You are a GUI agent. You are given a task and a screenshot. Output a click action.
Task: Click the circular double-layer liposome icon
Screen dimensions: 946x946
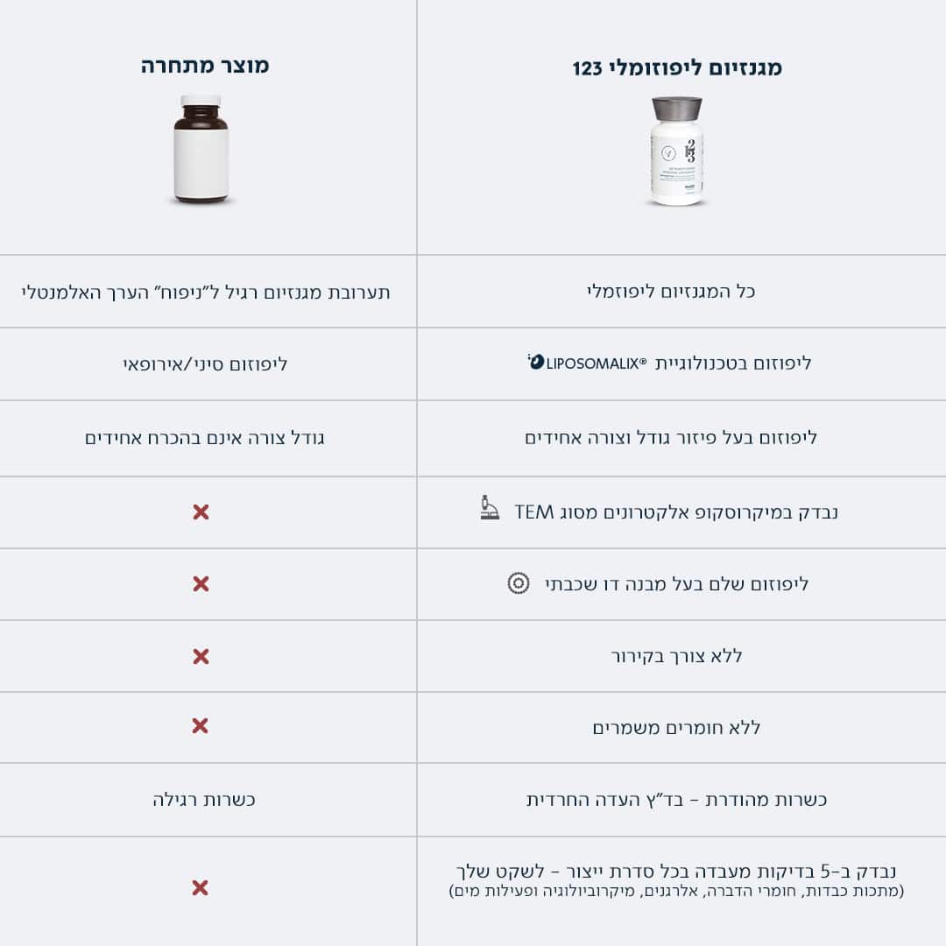click(519, 582)
